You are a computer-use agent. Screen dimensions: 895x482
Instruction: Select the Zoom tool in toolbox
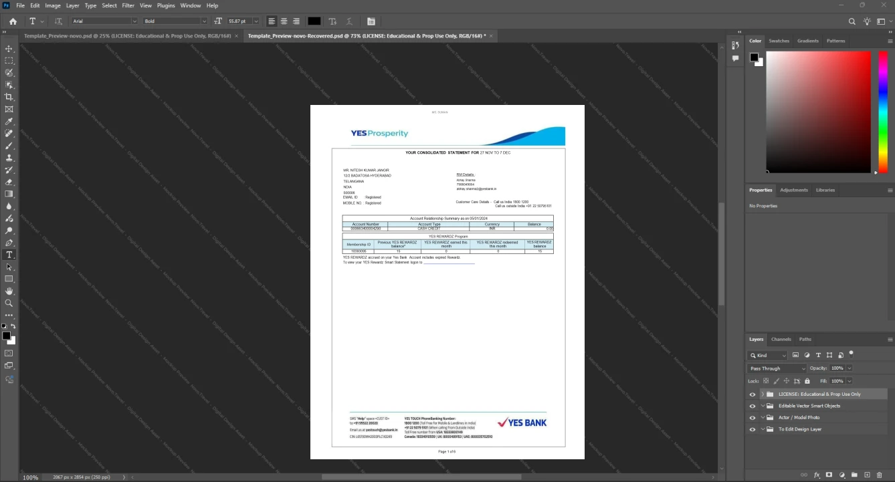click(x=9, y=304)
